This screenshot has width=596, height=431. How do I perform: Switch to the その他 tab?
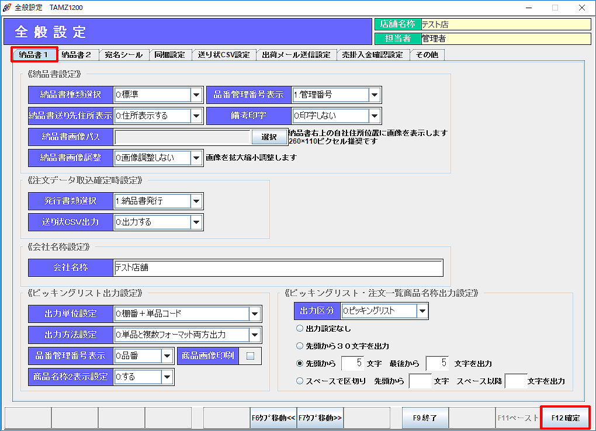427,55
